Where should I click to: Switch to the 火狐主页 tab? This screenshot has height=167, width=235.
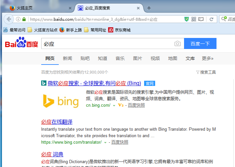point(25,8)
